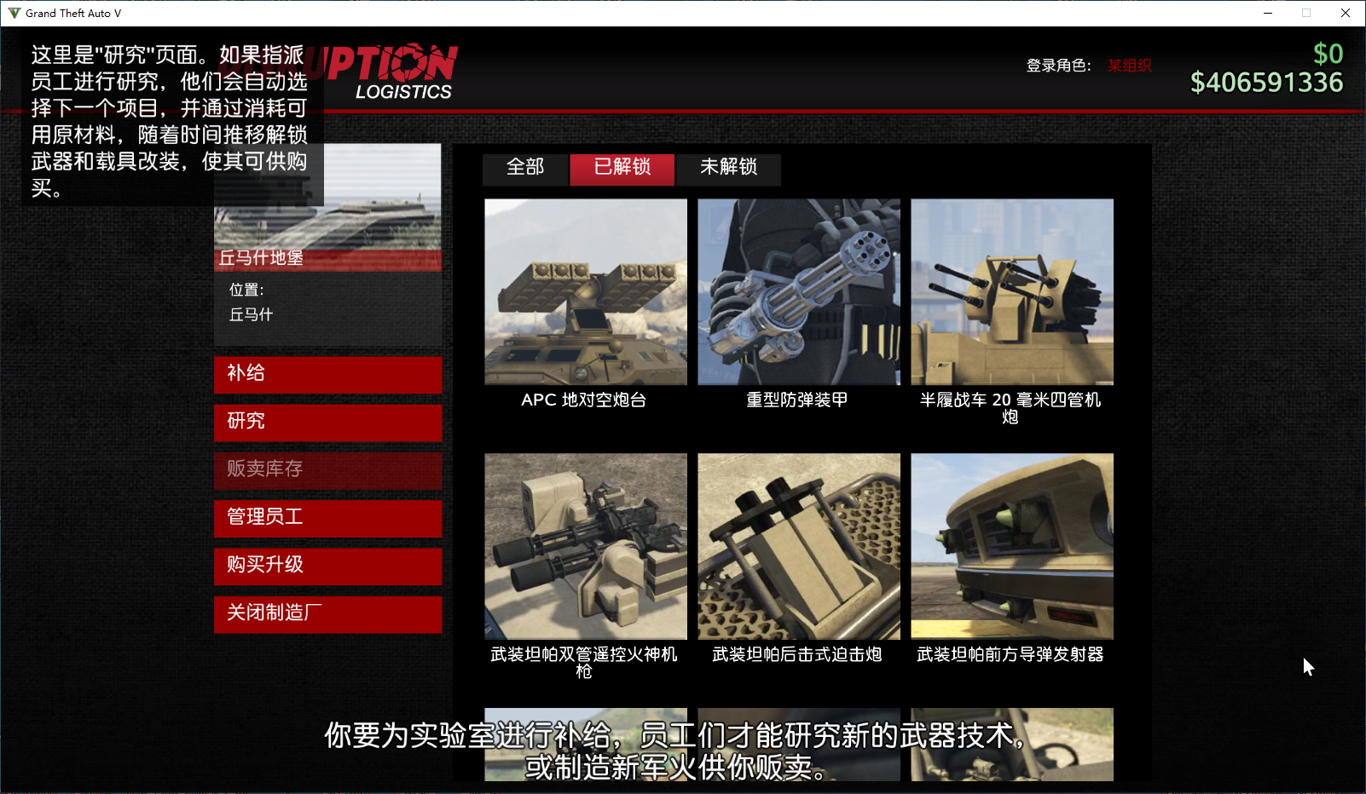
Task: Click the APC 地对空炮台 label
Action: coord(584,400)
